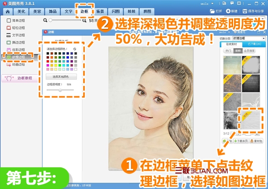Click 保存与分享 to save the picture
This screenshot has height=189, width=268.
253,11
